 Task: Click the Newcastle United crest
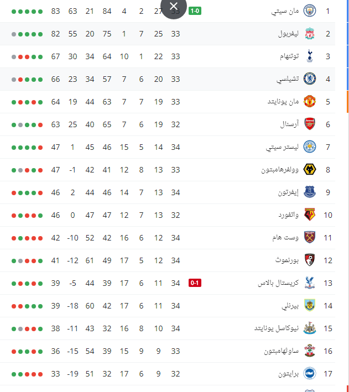click(x=310, y=328)
